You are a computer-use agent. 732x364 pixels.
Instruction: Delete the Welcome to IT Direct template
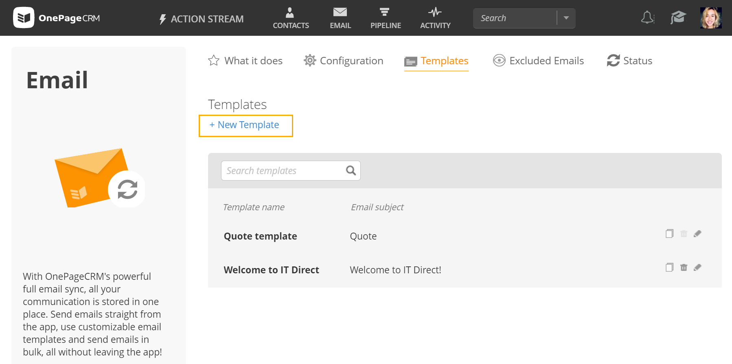684,267
